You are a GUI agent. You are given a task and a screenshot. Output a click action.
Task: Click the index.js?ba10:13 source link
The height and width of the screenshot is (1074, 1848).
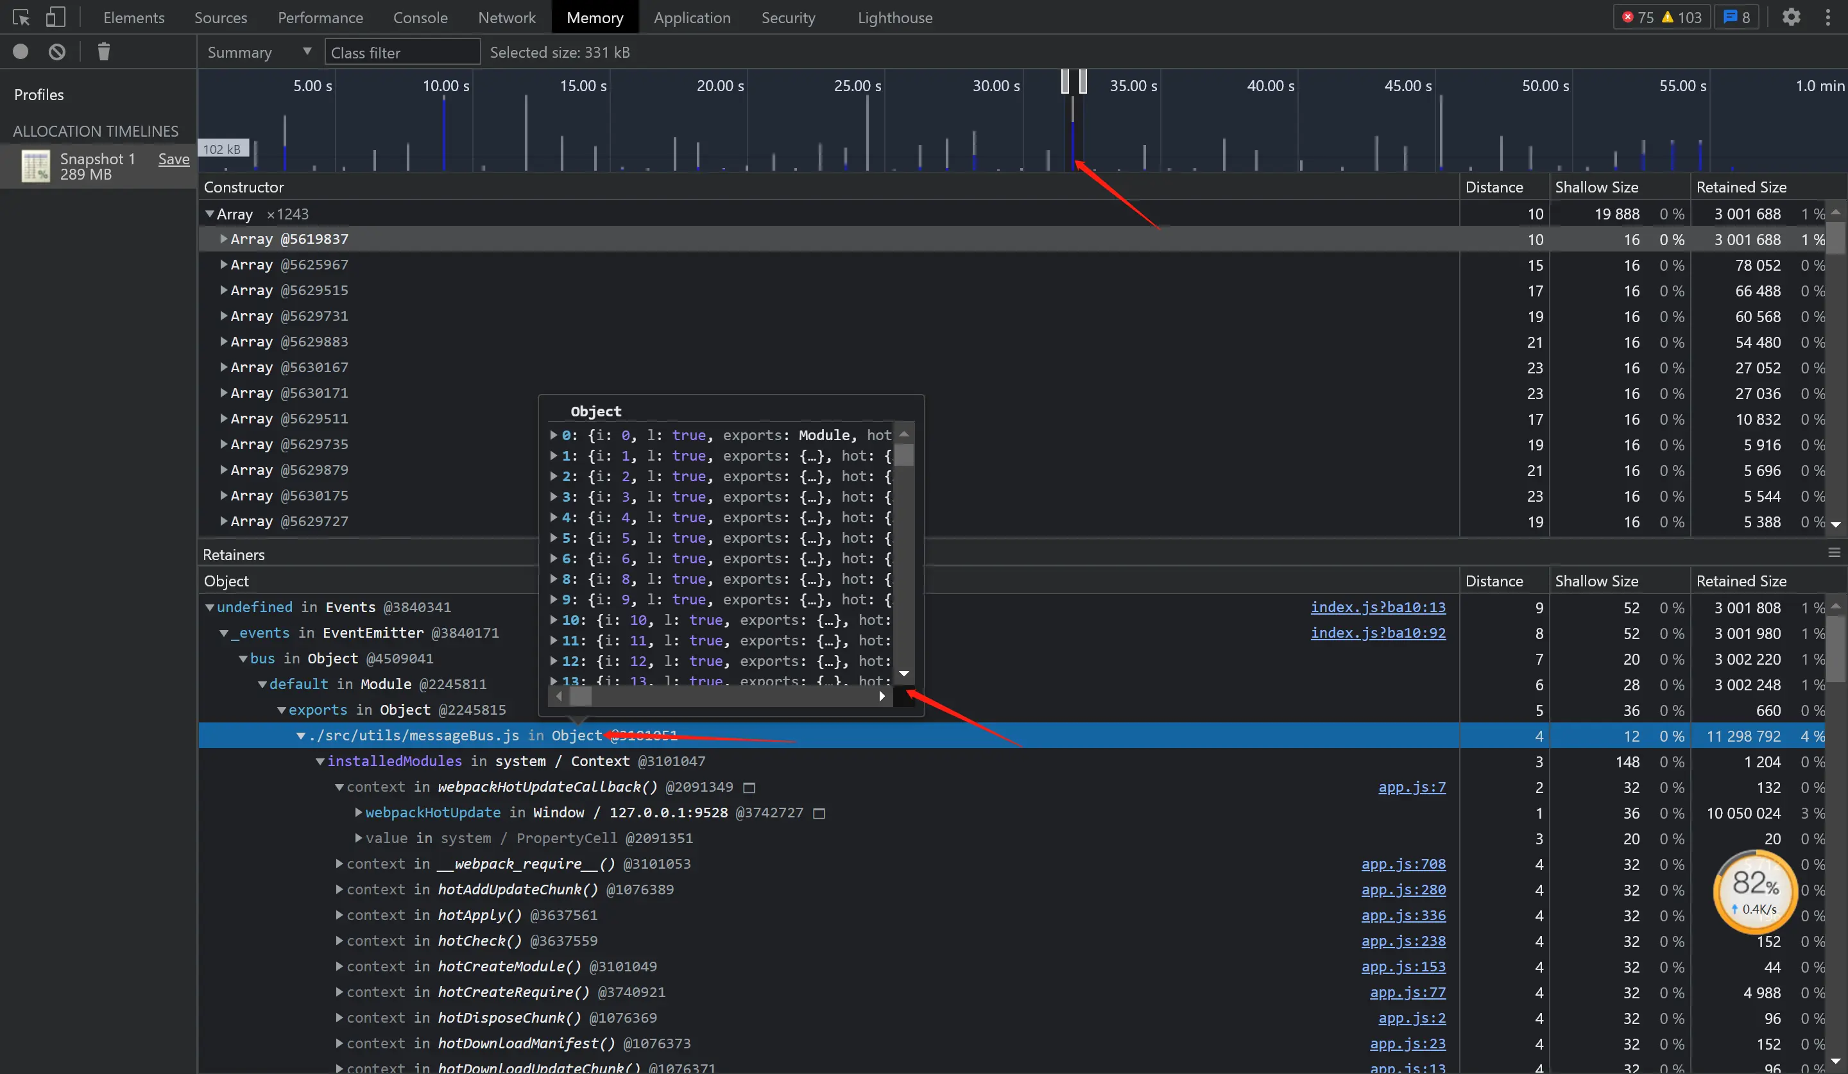1379,608
